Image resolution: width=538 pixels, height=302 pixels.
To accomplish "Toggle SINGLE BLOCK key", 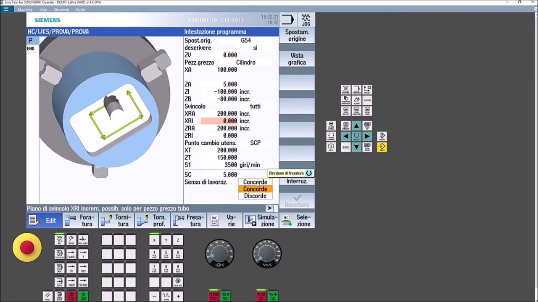I will click(60, 297).
